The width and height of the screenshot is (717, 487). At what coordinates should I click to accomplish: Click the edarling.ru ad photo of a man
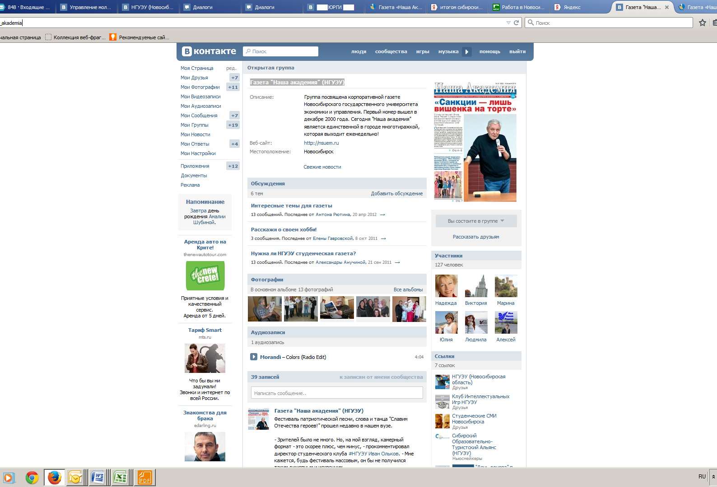click(205, 446)
